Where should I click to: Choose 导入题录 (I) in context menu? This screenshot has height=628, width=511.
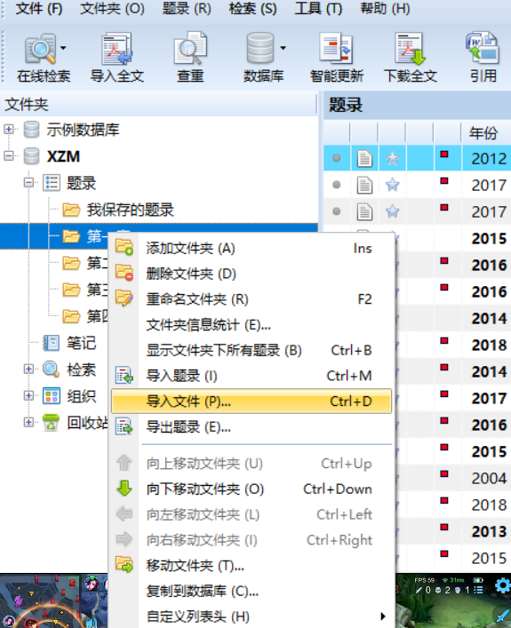coord(252,376)
